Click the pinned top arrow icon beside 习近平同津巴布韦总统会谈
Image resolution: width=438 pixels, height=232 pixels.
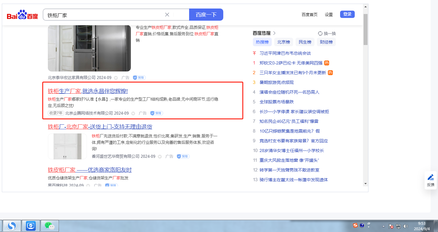tap(254, 53)
